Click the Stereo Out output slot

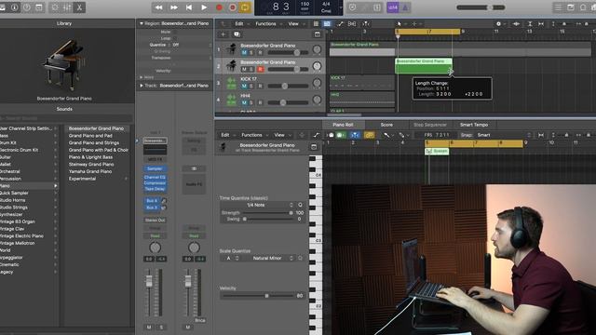pos(155,221)
